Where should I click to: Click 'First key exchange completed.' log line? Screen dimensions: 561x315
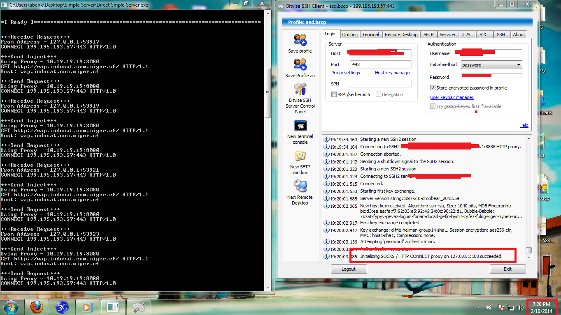pos(390,223)
